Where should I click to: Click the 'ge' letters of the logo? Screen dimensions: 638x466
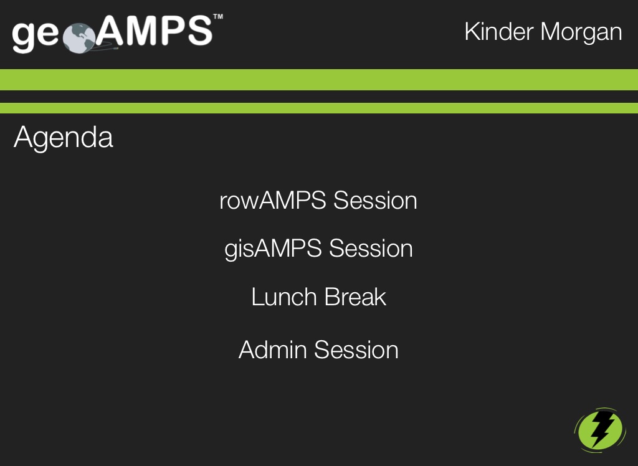pyautogui.click(x=36, y=36)
